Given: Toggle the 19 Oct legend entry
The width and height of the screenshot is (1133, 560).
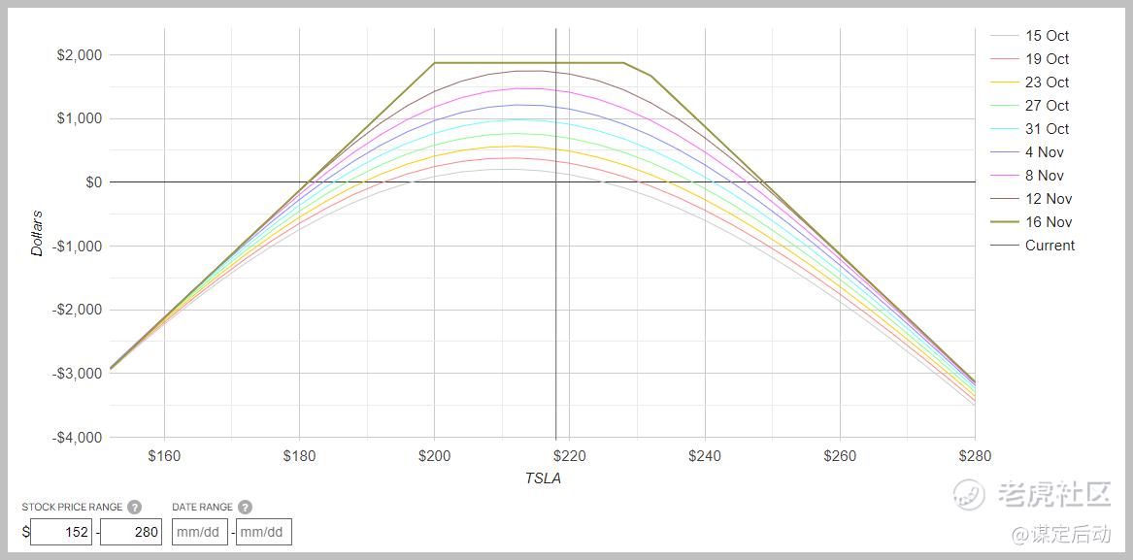Looking at the screenshot, I should 1030,58.
